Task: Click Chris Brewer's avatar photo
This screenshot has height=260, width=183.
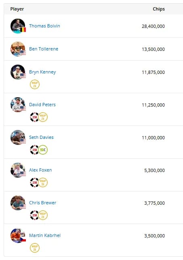Action: [18, 203]
